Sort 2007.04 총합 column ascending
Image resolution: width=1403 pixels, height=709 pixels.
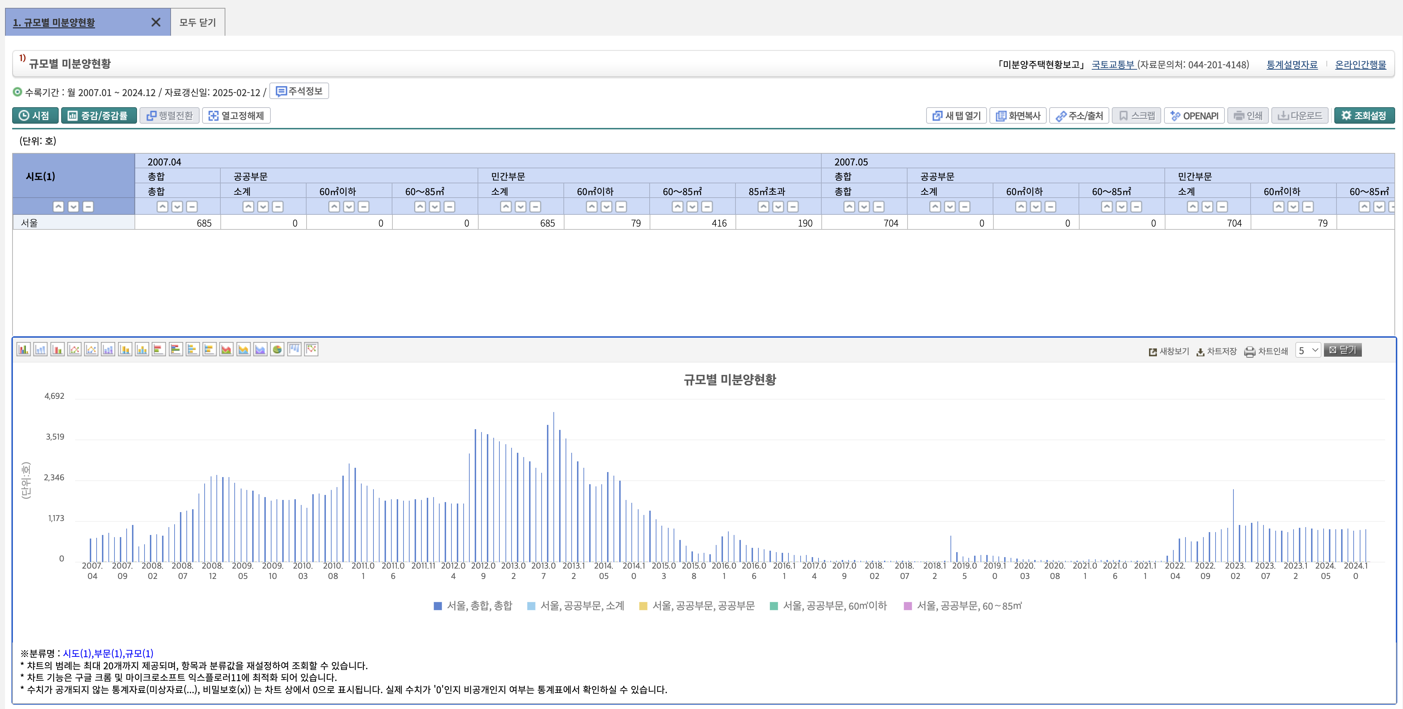pyautogui.click(x=162, y=207)
